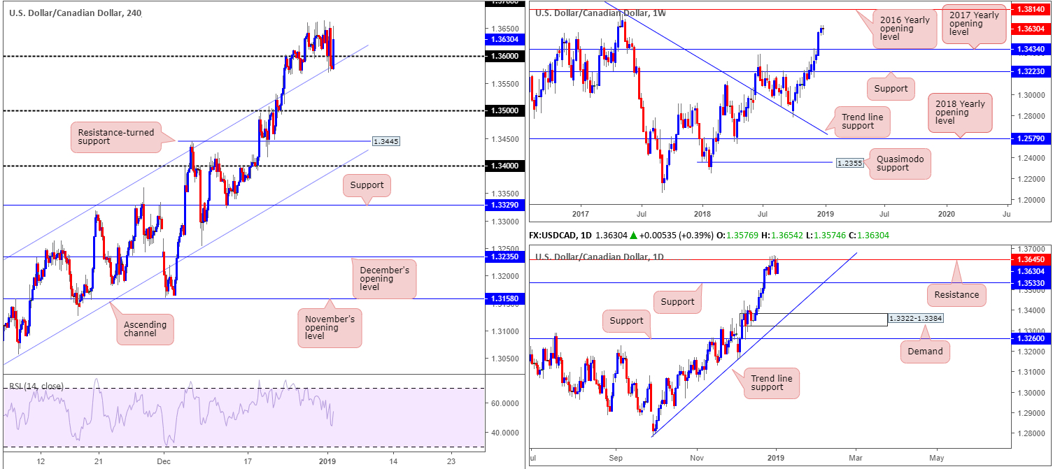This screenshot has height=469, width=1053.
Task: Click the 'Quasimodo support' callout
Action: [x=900, y=164]
